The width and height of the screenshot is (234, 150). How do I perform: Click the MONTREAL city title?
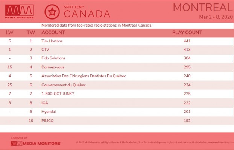(x=203, y=7)
